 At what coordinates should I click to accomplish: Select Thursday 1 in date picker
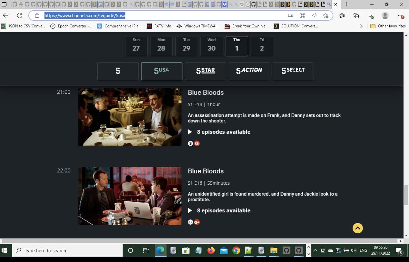pyautogui.click(x=237, y=46)
